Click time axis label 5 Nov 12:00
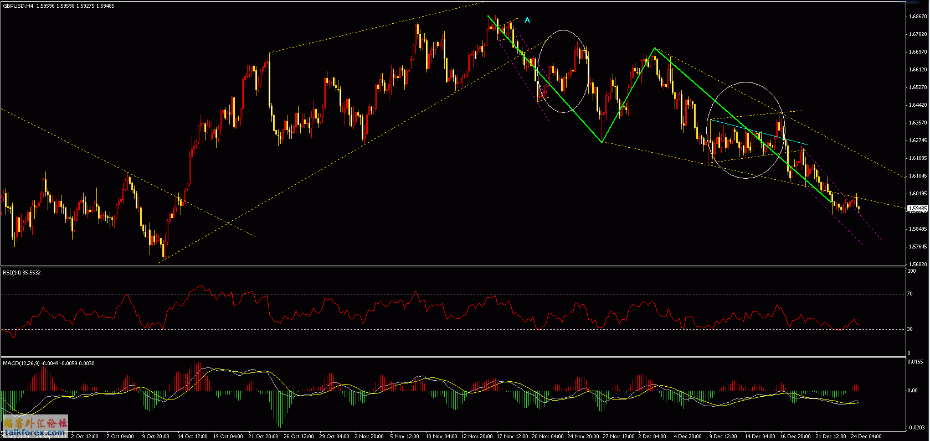The width and height of the screenshot is (930, 441). tap(405, 437)
